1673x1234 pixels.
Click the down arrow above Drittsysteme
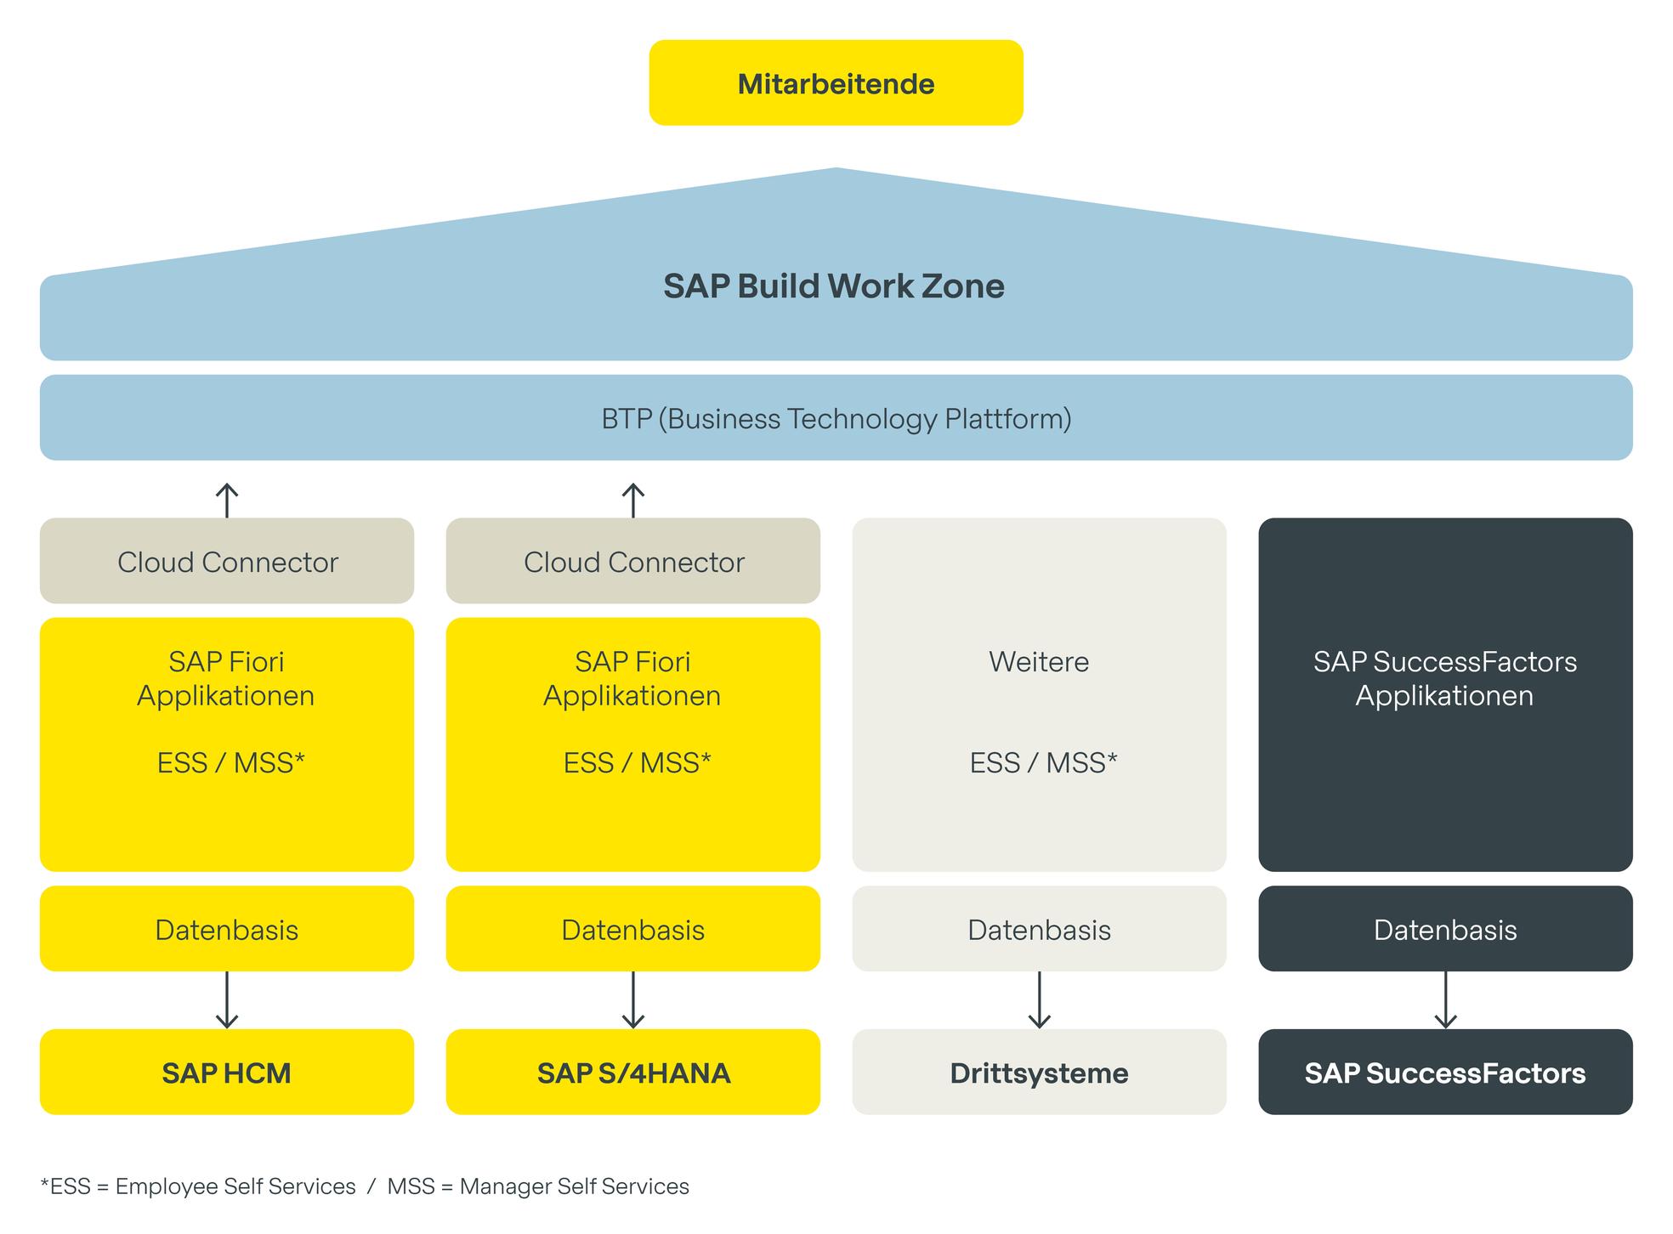click(x=1040, y=1000)
